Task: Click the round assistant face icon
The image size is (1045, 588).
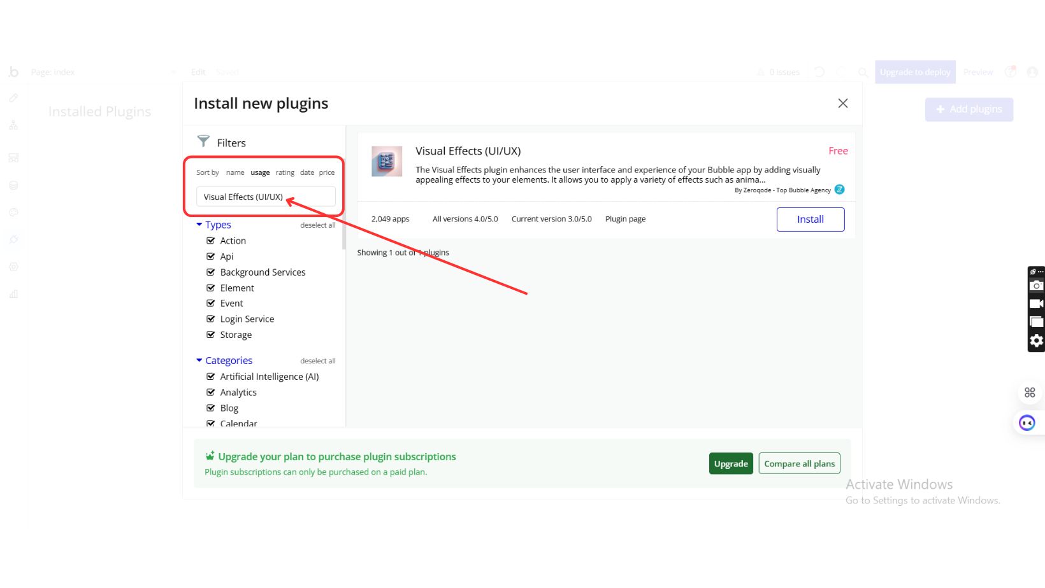Action: pos(1027,423)
